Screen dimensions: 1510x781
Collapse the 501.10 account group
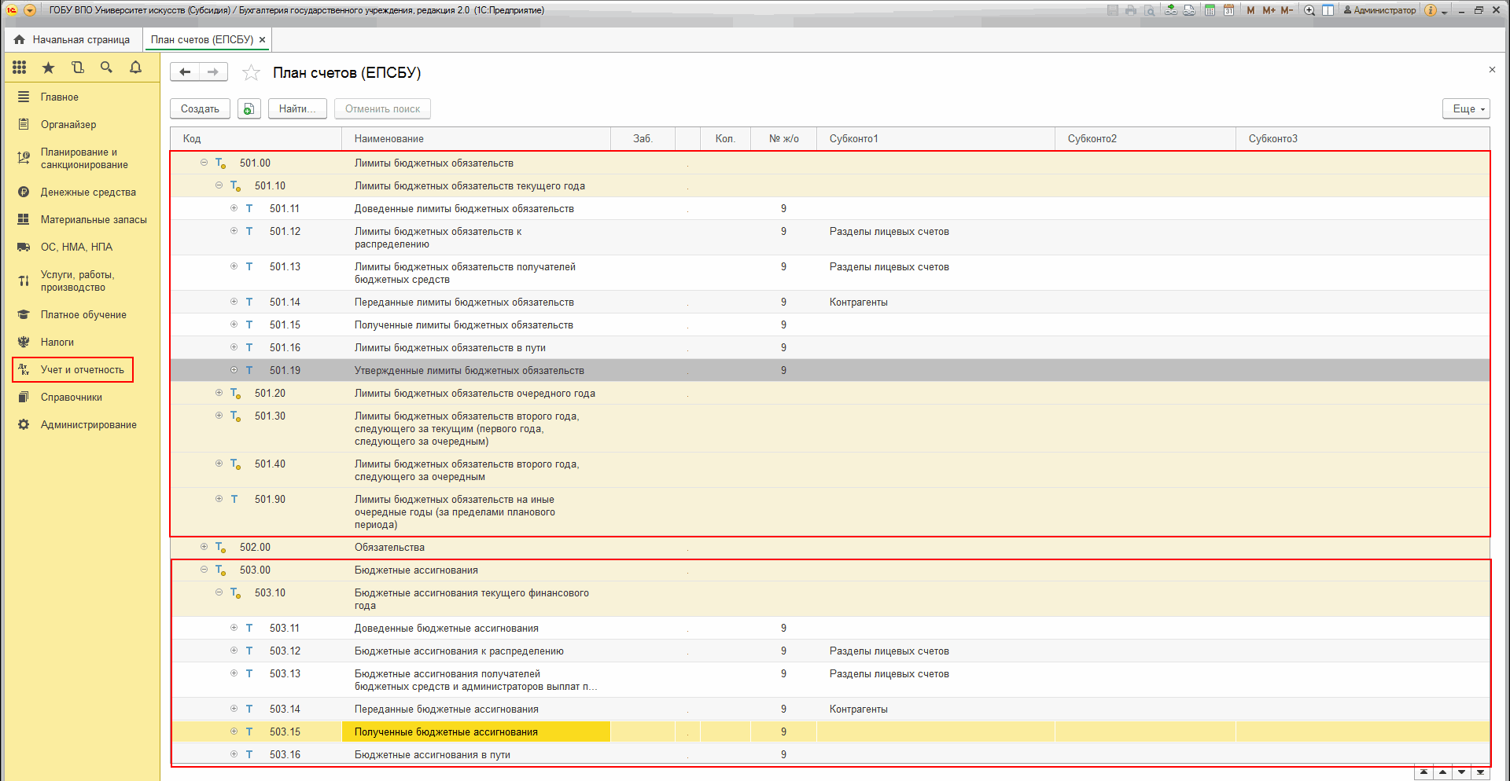point(219,185)
